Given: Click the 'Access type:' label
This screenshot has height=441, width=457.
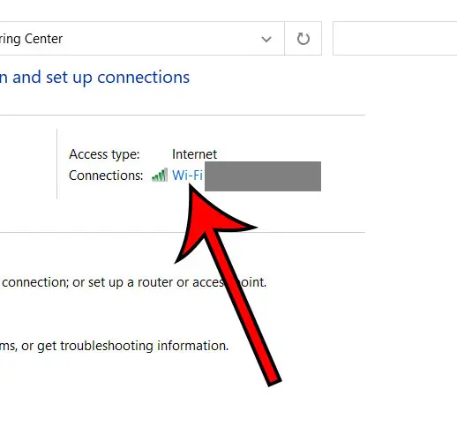Looking at the screenshot, I should click(104, 154).
